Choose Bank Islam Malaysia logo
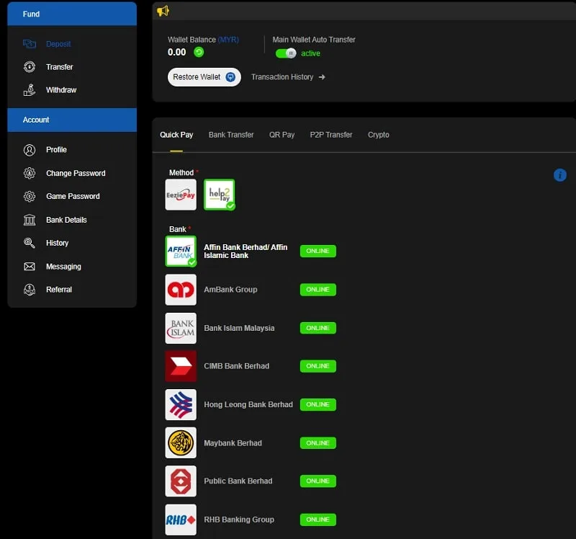The width and height of the screenshot is (576, 539). point(181,328)
